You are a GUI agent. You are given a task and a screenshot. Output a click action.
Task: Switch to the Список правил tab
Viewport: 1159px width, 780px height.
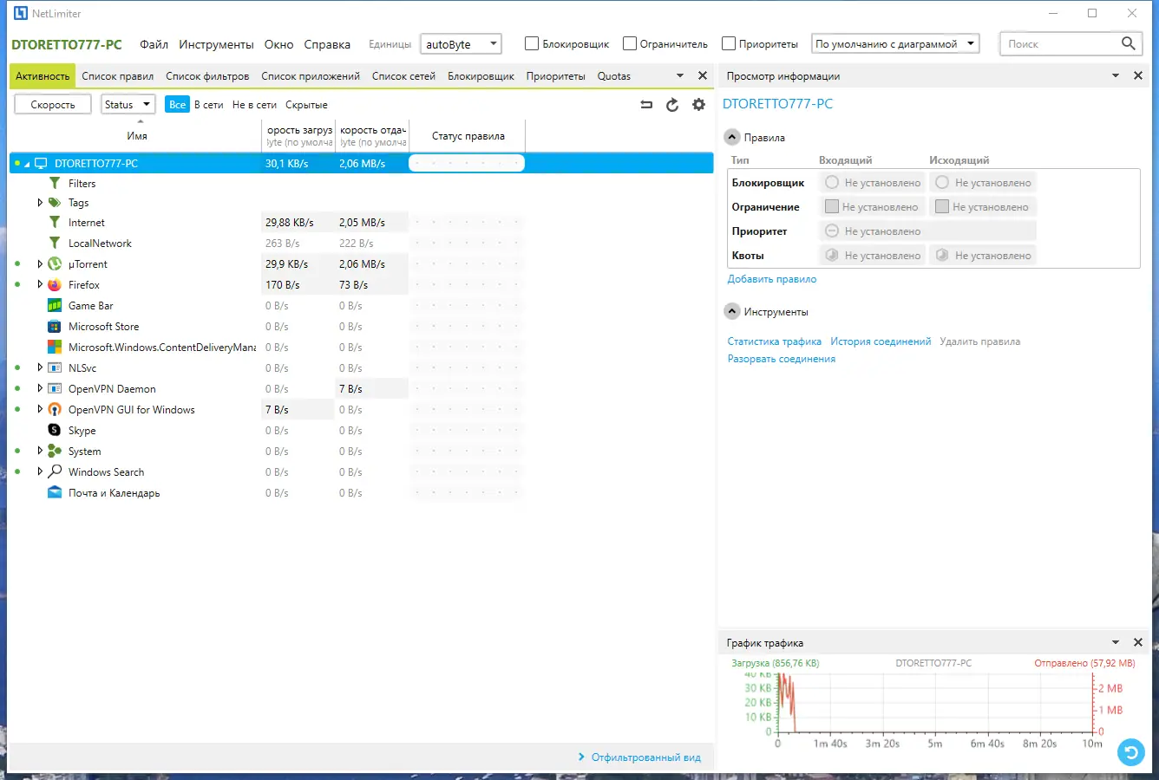[x=118, y=75]
